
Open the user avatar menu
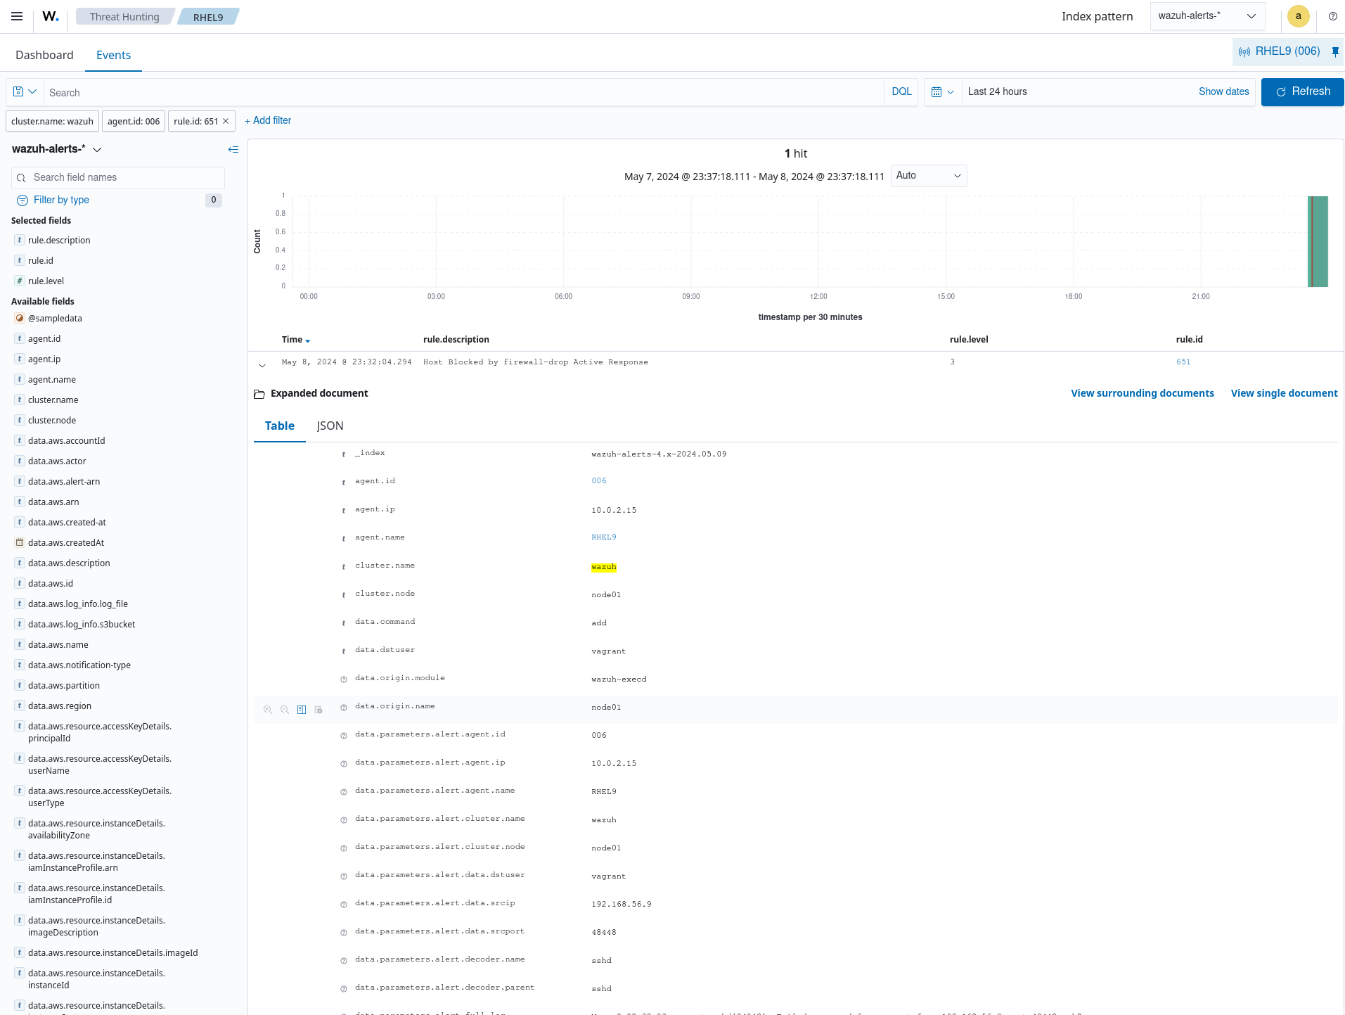1298,16
